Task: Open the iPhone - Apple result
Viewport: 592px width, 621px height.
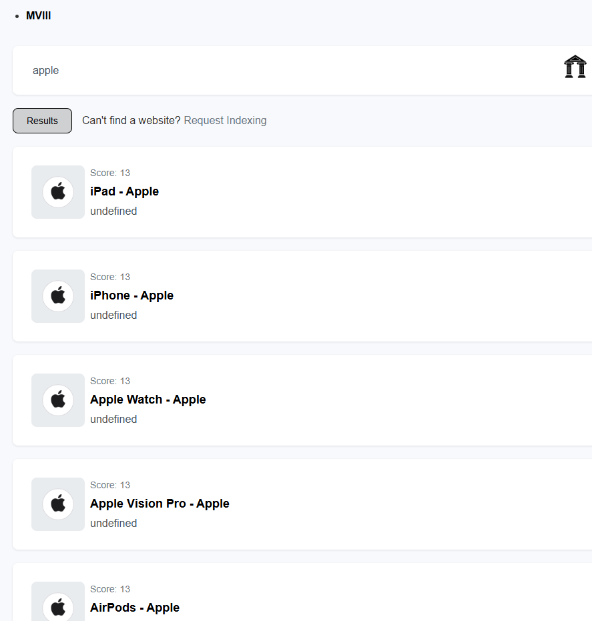Action: (x=131, y=295)
